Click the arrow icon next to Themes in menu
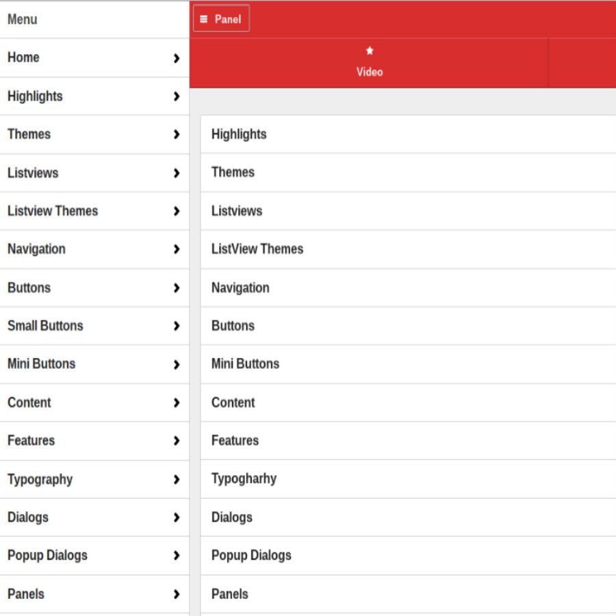616x616 pixels. click(177, 135)
